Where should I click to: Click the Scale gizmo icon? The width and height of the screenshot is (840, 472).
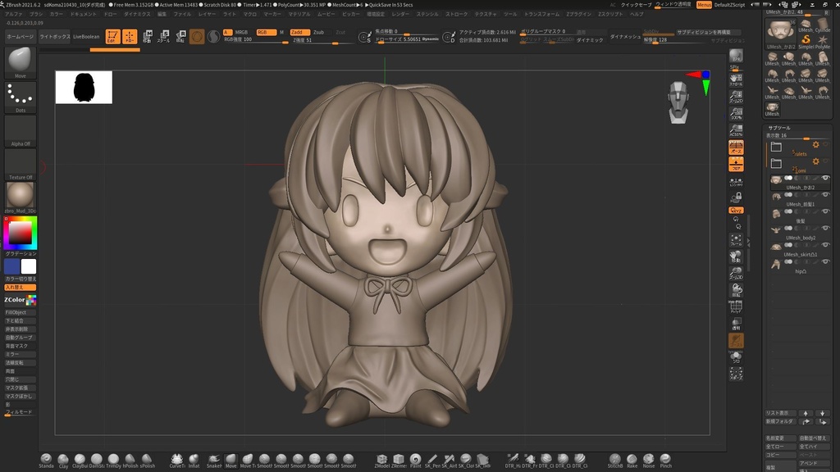(163, 36)
